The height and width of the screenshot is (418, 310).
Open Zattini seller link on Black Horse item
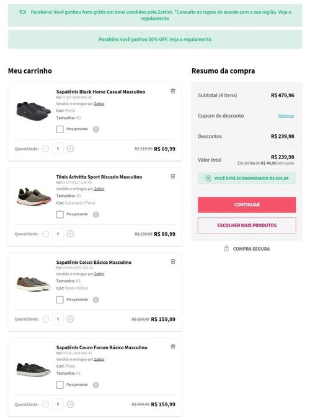(x=99, y=103)
